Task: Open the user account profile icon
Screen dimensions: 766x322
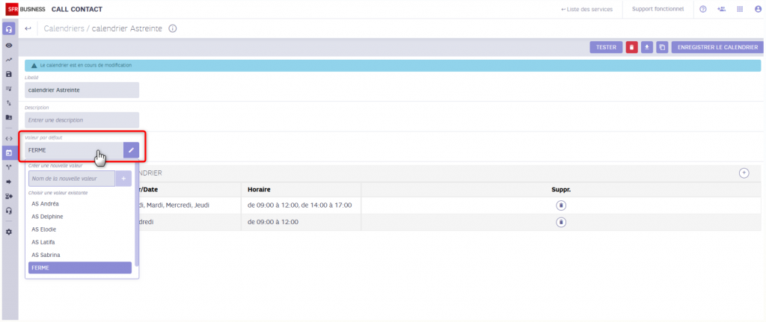Action: [x=757, y=9]
